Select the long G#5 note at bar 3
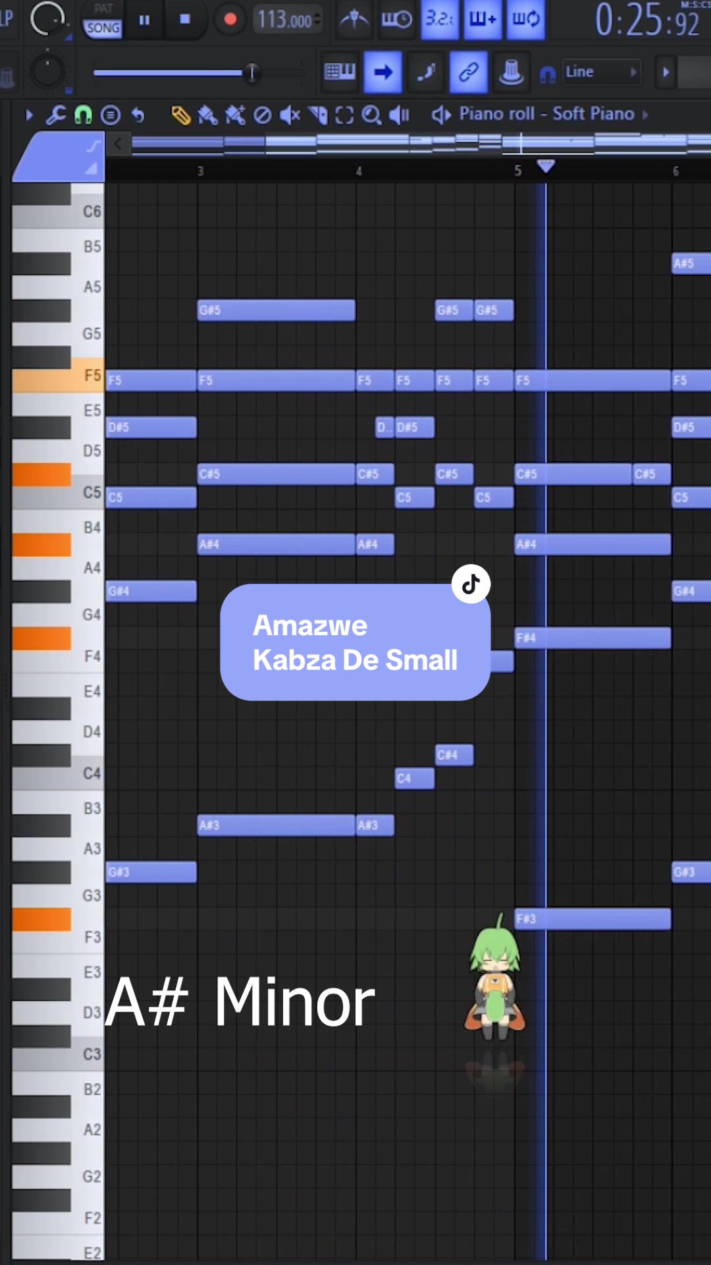 click(x=276, y=310)
